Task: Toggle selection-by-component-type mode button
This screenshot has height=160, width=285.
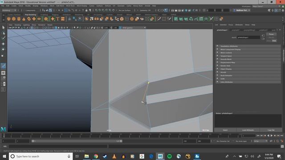Action: (50, 10)
